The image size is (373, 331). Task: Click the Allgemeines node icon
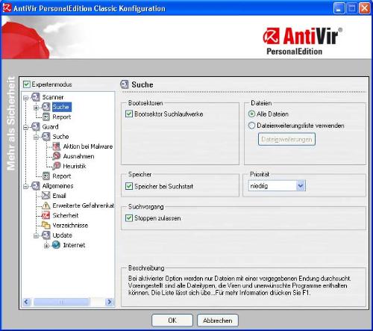point(36,186)
